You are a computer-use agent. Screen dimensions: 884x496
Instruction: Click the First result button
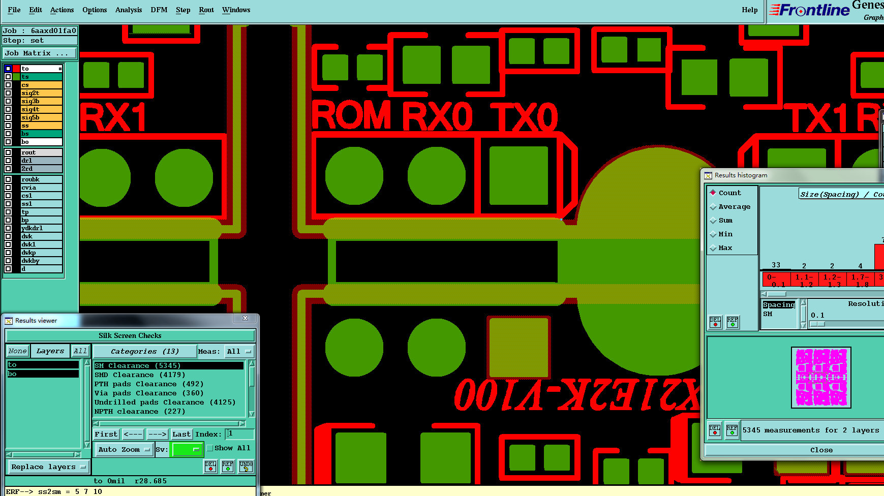coord(106,434)
